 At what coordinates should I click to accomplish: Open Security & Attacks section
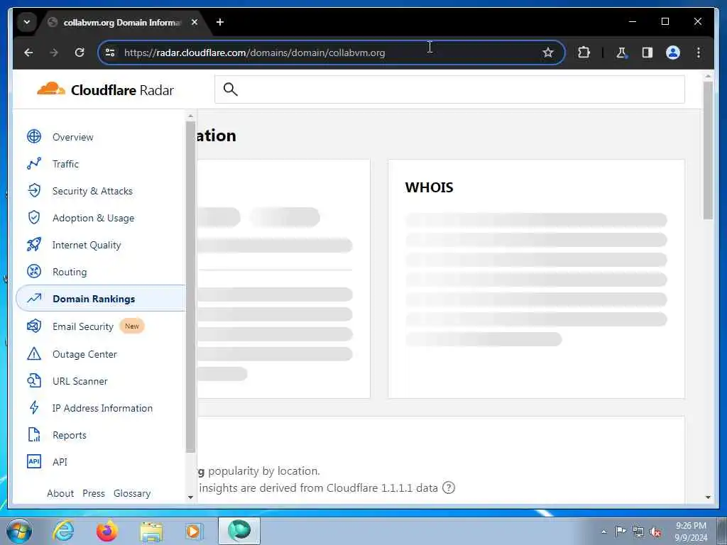[92, 190]
